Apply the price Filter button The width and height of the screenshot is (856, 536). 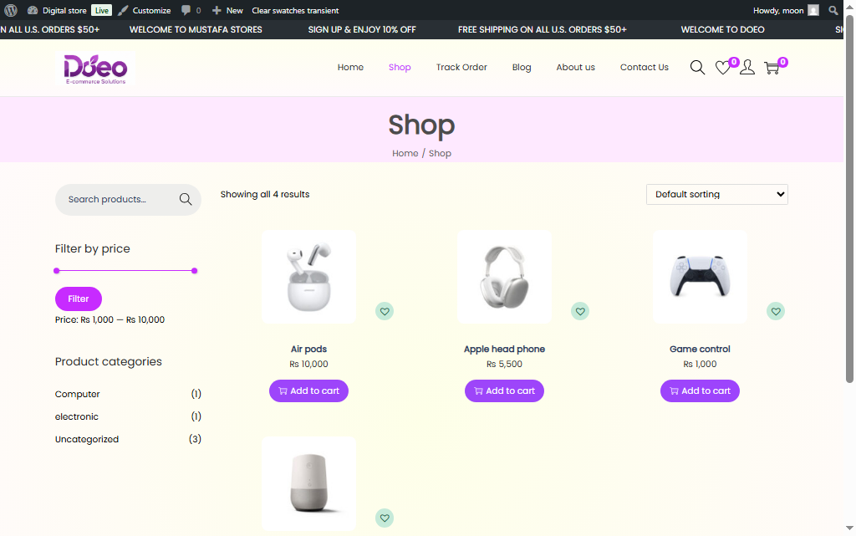tap(78, 298)
